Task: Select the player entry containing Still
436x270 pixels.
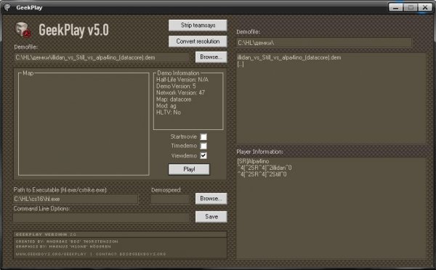Action: pyautogui.click(x=262, y=174)
